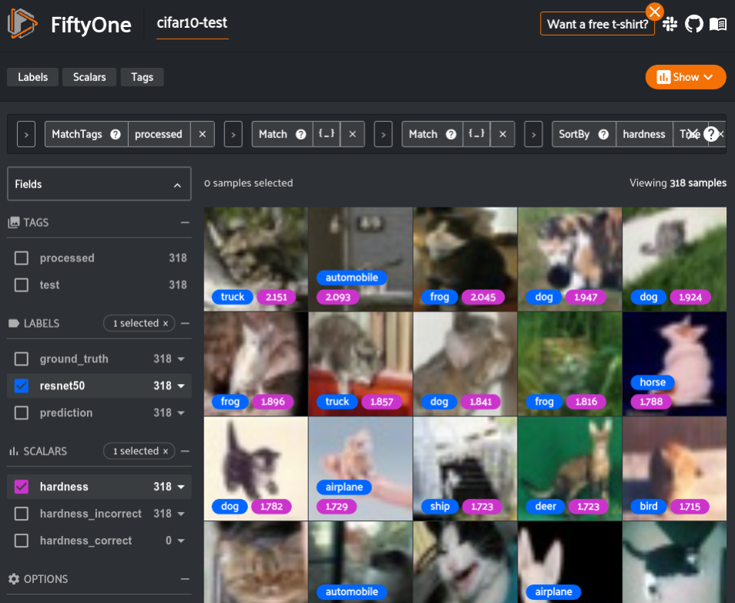Click the SCALARS section chart icon
735x603 pixels.
coord(14,451)
